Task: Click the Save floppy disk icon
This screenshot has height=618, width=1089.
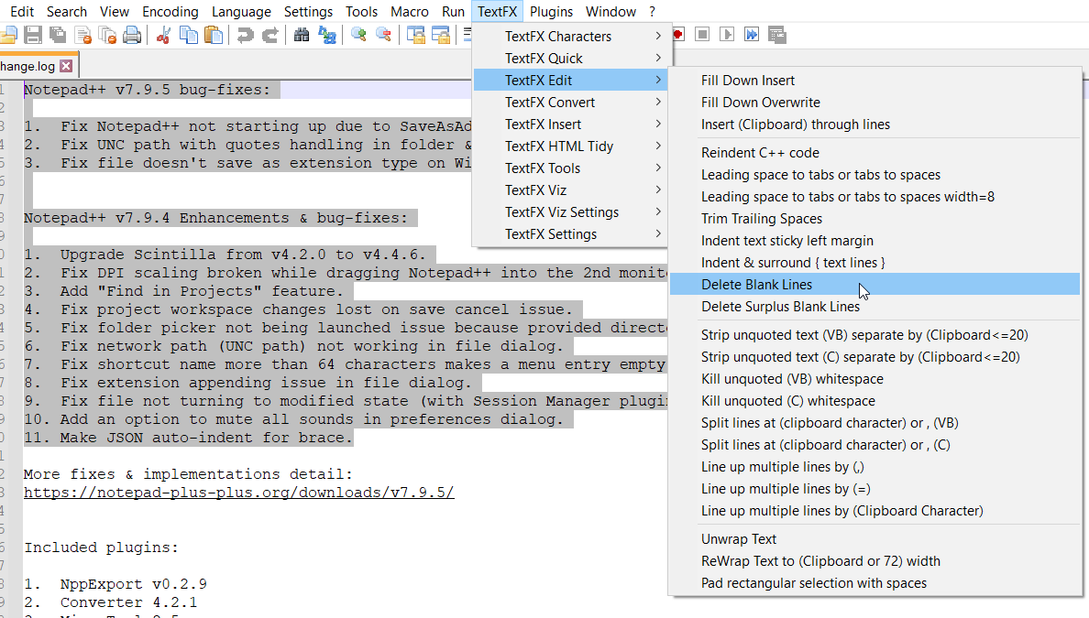Action: [x=33, y=35]
